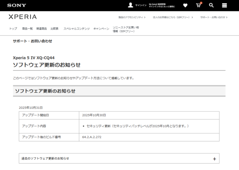Screen dimensions: 239x170
Task: Click the Xperia 5 IV XQ-CQ44 title
Action: point(34,58)
